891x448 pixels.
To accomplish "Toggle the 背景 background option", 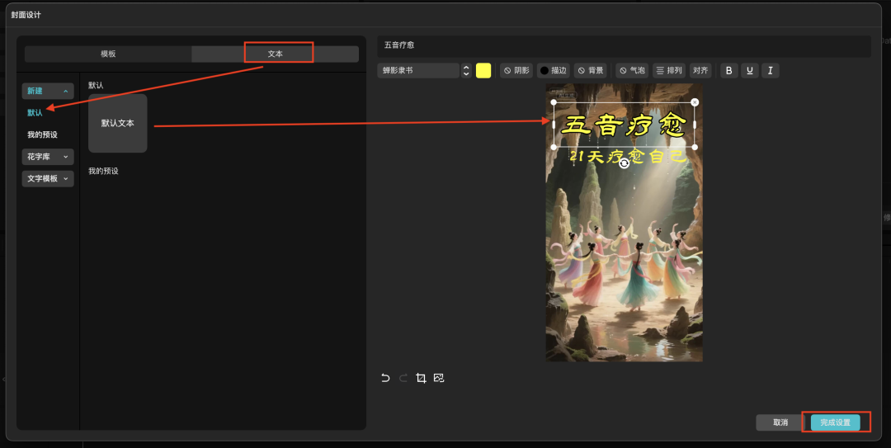I will tap(591, 70).
